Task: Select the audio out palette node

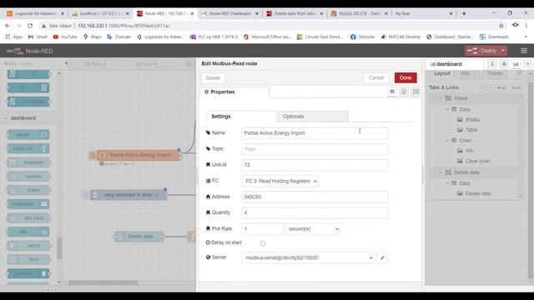Action: point(28,148)
